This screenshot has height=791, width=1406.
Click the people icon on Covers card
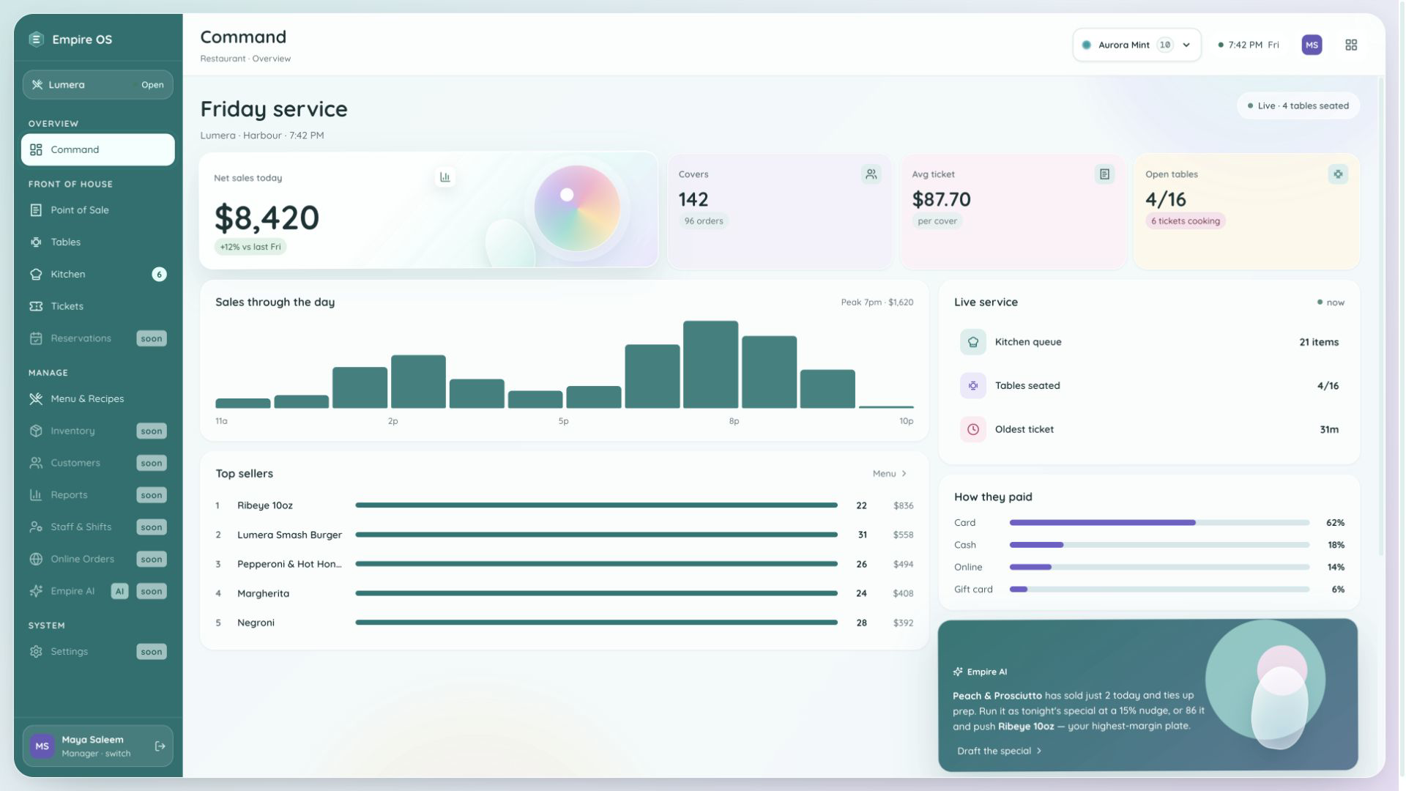pos(871,174)
